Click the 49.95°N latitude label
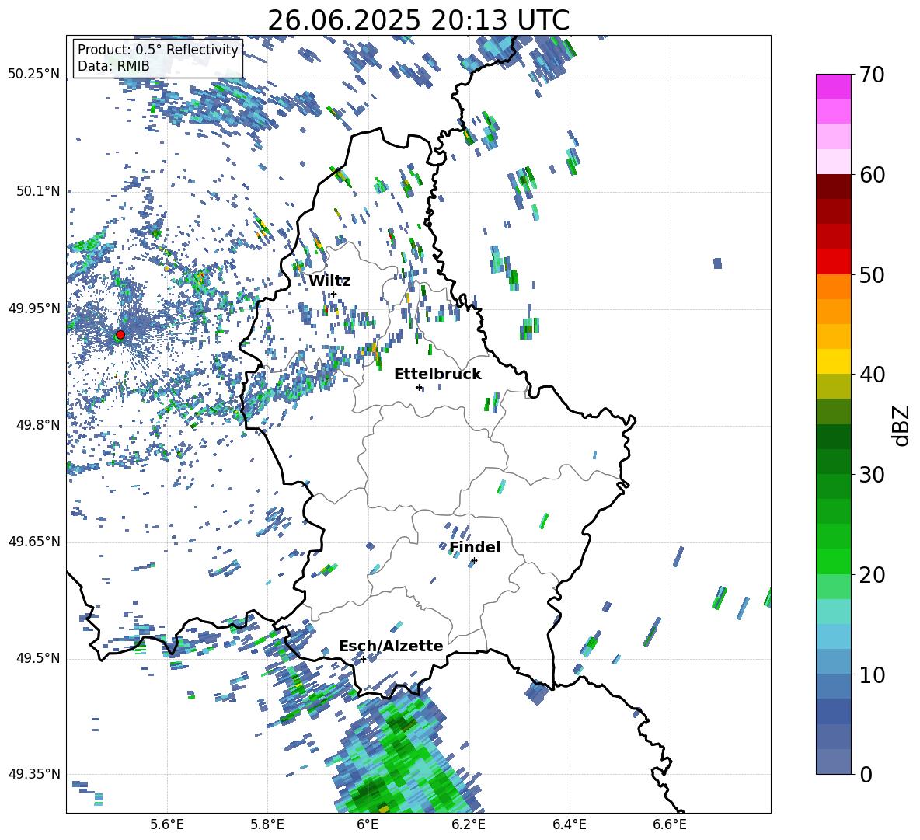920x840 pixels. [x=34, y=308]
